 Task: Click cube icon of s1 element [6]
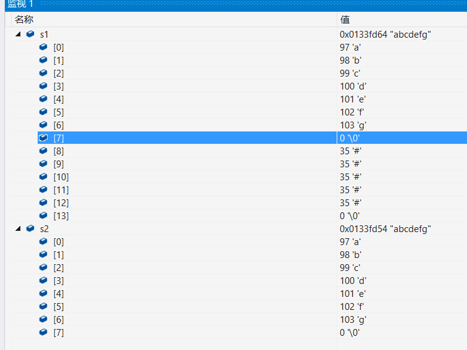(x=43, y=125)
